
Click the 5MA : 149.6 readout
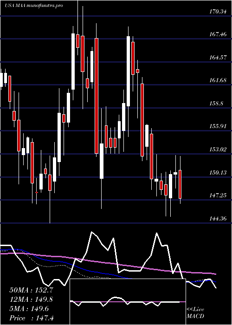[29, 309]
